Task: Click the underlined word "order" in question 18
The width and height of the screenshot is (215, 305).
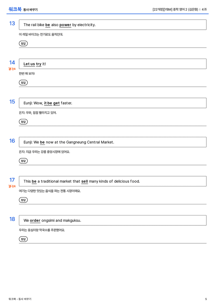Action: point(35,220)
